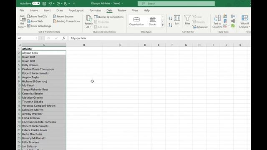
Task: Select column B header
Action: coord(84,45)
